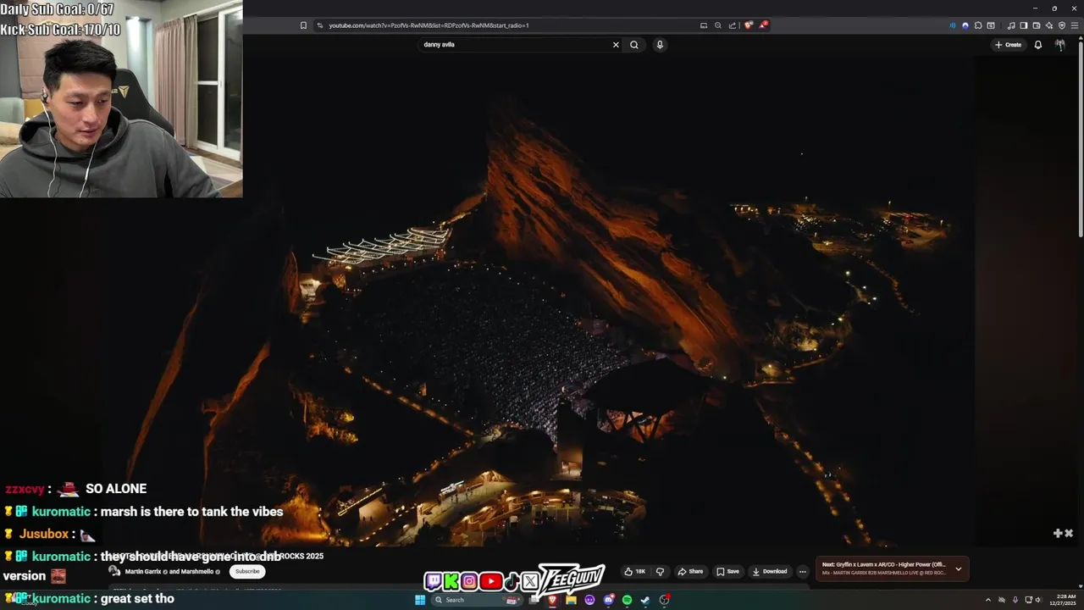Click the Share button under the video
The height and width of the screenshot is (610, 1084).
click(690, 571)
